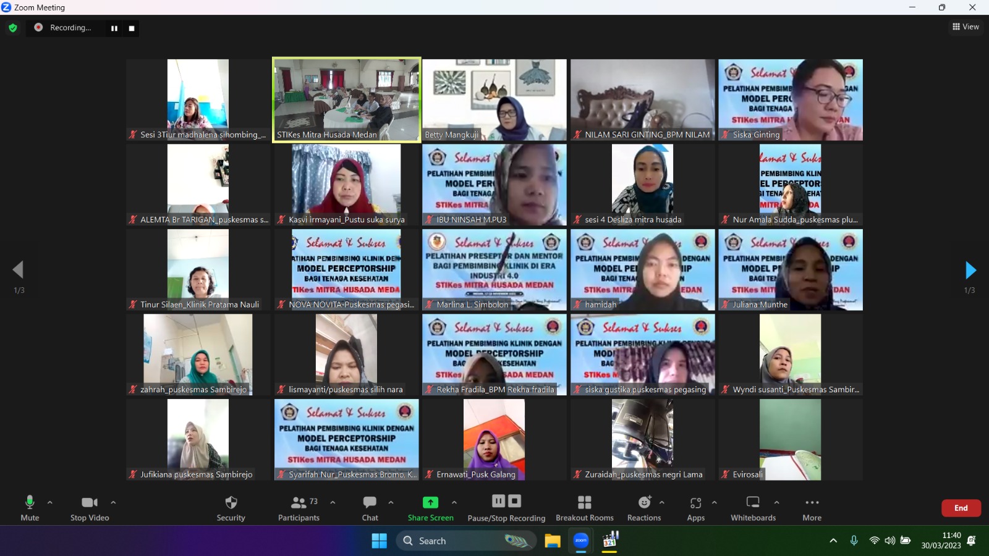Viewport: 989px width, 556px height.
Task: Open the Participants panel
Action: tap(299, 508)
